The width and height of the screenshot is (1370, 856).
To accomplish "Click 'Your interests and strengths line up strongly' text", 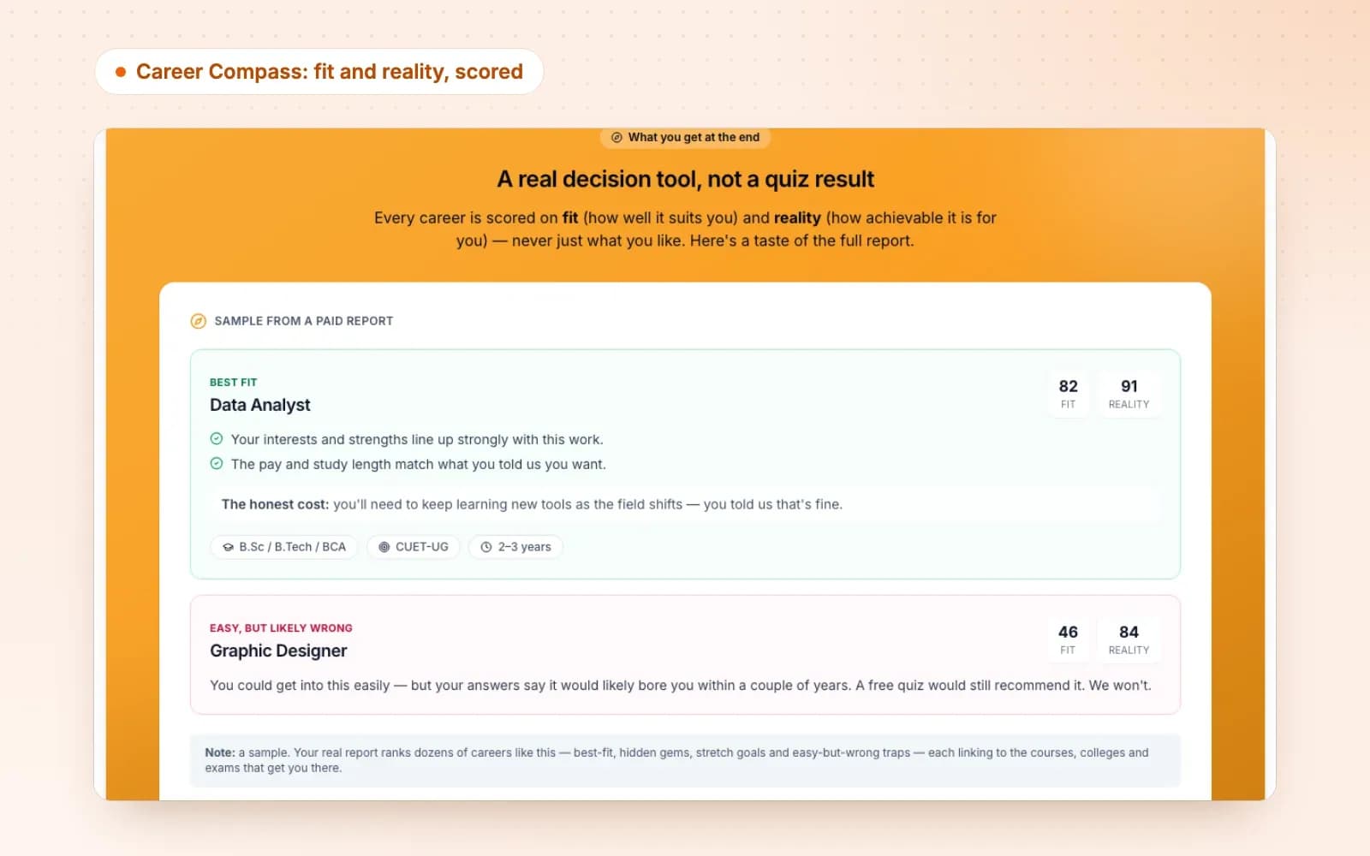I will 417,439.
